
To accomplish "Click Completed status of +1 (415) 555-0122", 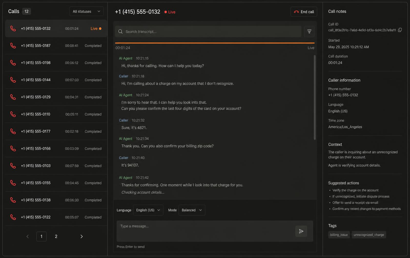I will pos(93,217).
